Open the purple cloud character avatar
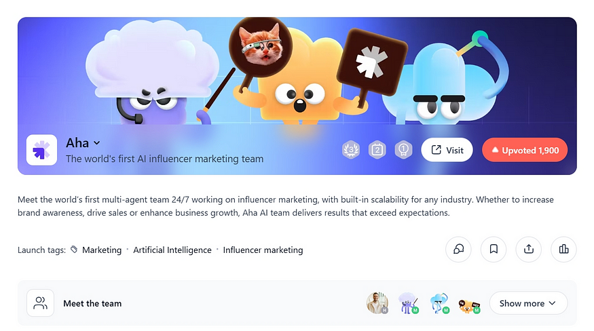Screen dimensions: 594x331 tap(408, 303)
